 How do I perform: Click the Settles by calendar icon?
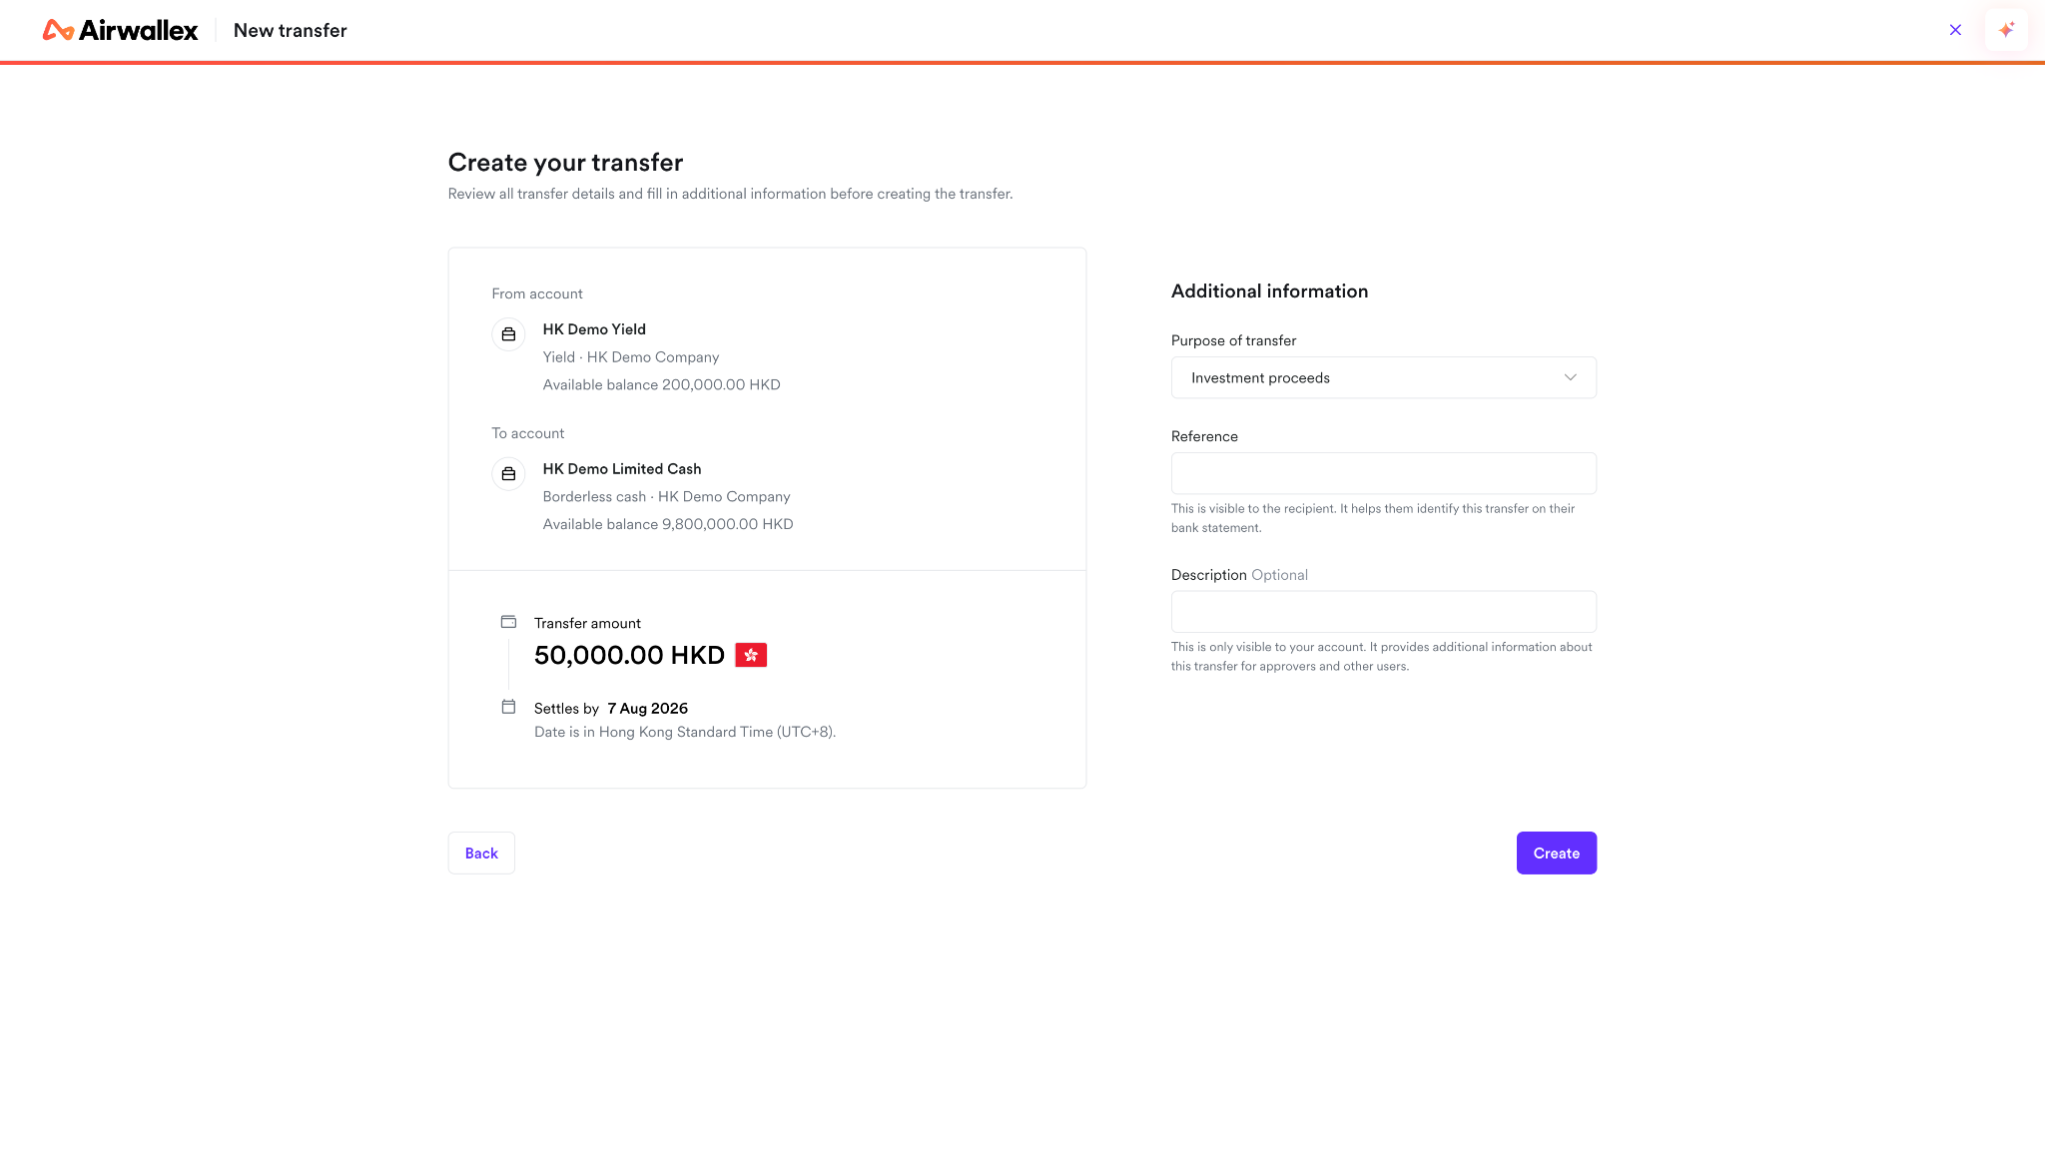pos(508,707)
